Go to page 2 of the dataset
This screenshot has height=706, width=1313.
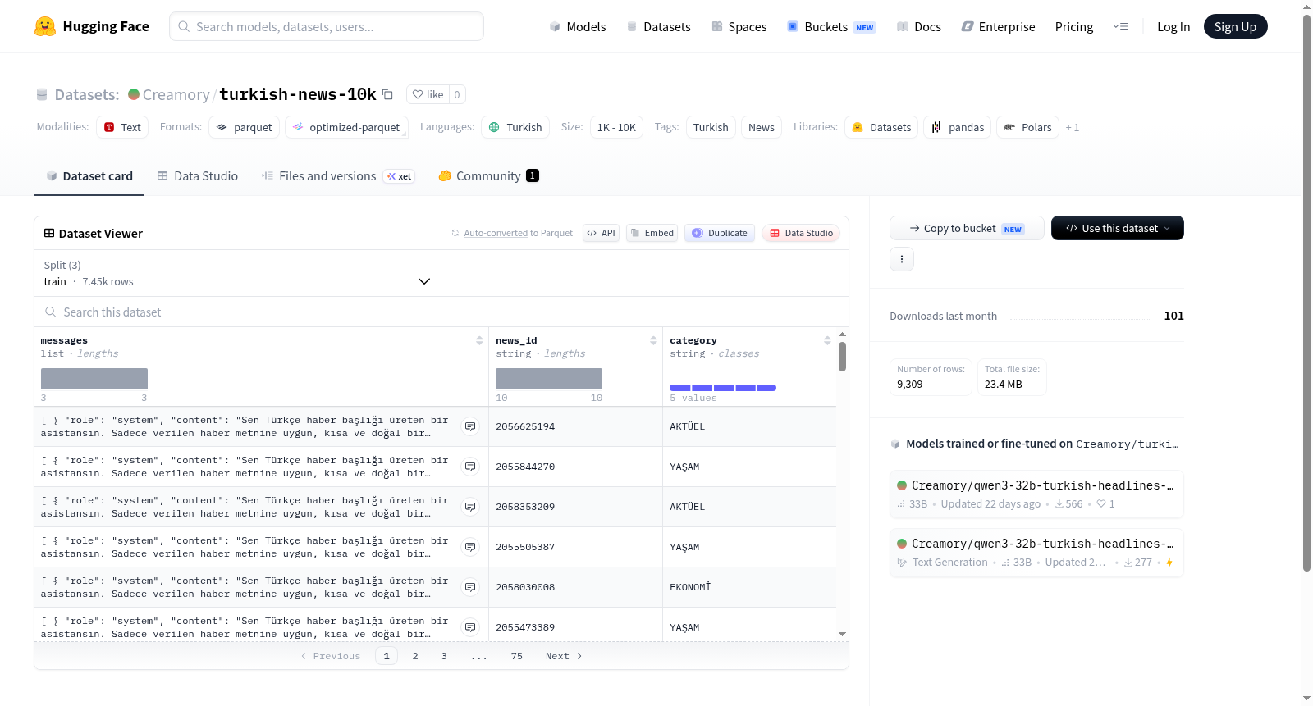point(415,656)
